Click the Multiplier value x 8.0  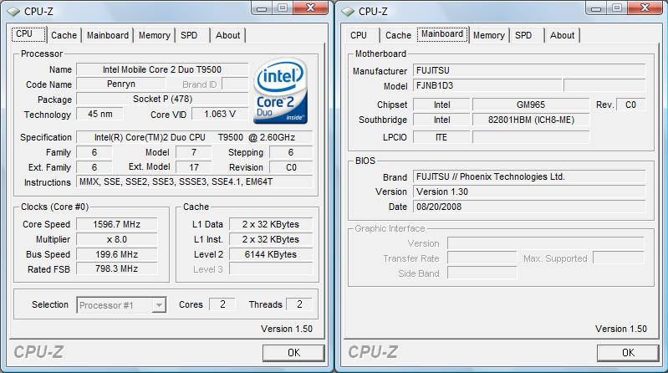117,239
